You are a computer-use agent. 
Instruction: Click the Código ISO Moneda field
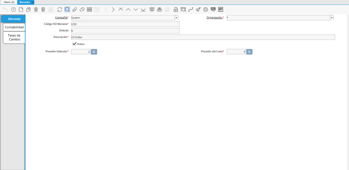125,24
